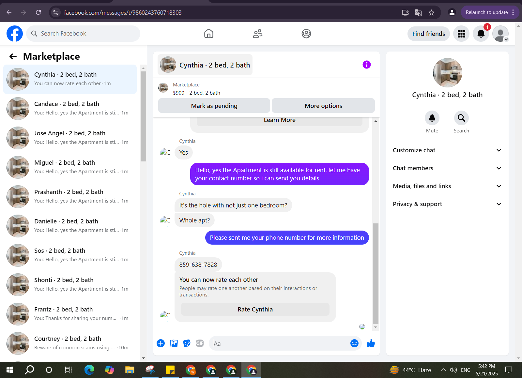Open the emoji picker
Image resolution: width=522 pixels, height=378 pixels.
354,343
